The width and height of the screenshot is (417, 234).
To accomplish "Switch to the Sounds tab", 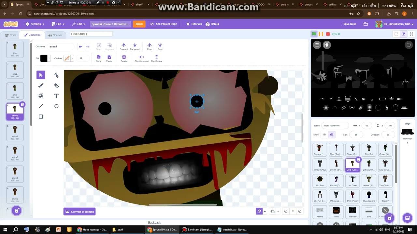I will pyautogui.click(x=55, y=35).
